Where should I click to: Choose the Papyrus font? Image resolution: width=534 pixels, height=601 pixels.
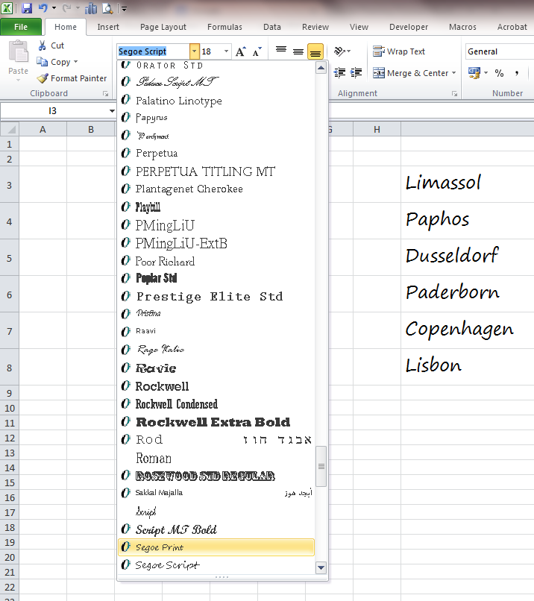click(216, 118)
